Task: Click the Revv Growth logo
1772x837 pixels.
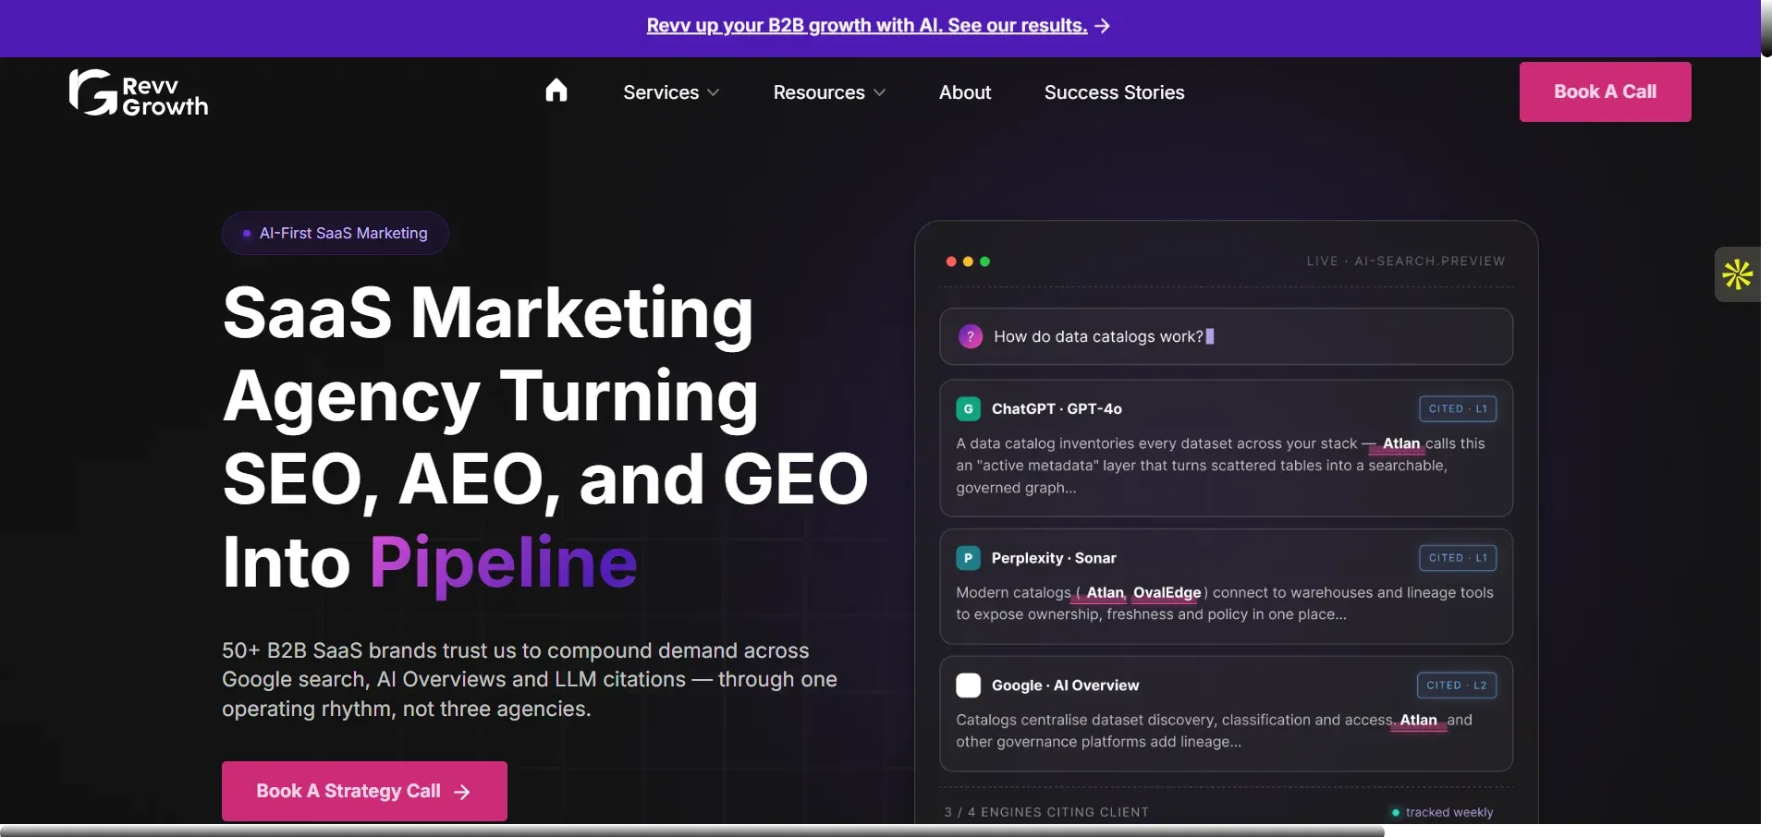Action: pyautogui.click(x=139, y=92)
